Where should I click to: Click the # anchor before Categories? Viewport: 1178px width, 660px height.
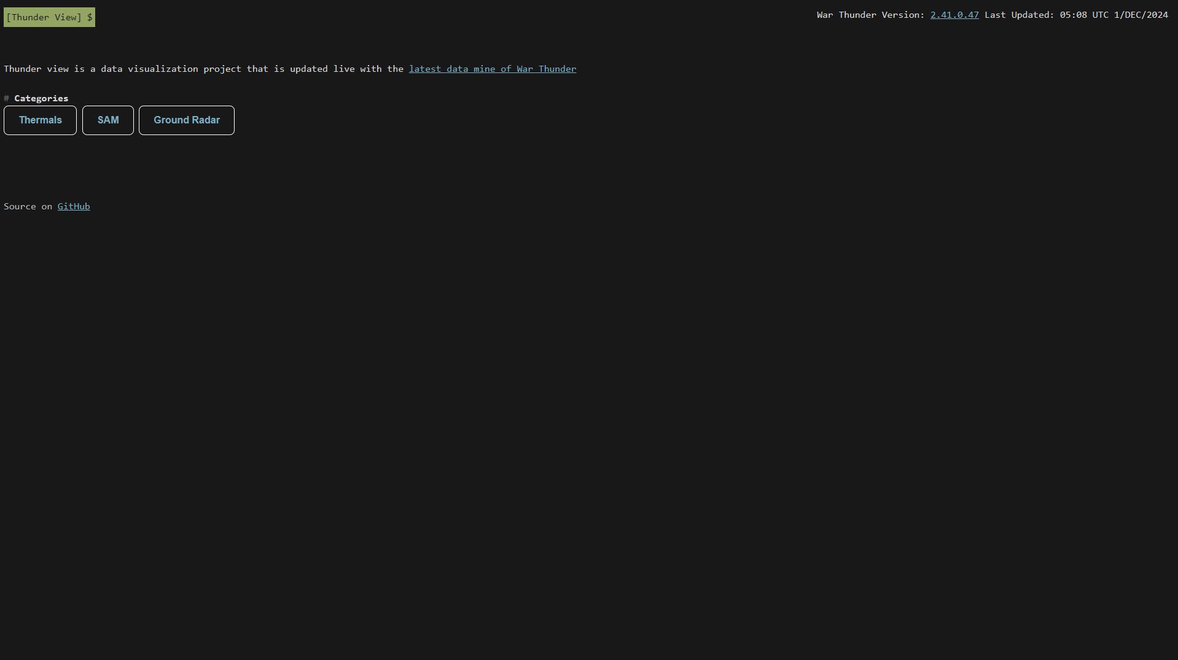tap(6, 98)
